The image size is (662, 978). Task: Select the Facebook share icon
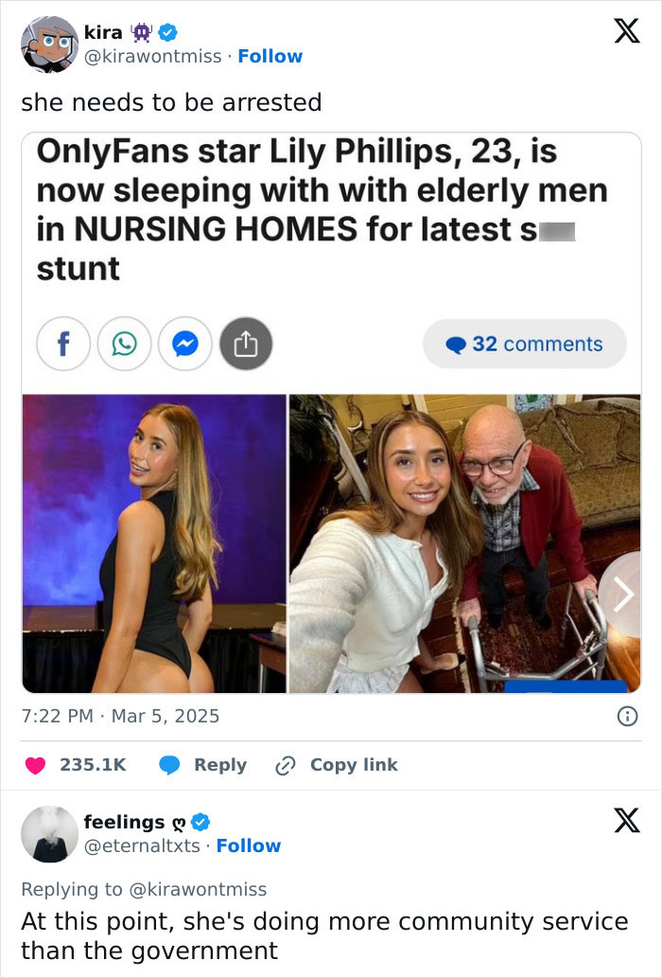(63, 344)
